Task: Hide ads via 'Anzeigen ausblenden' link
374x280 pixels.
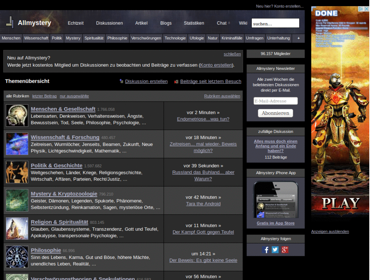Action: (330, 232)
